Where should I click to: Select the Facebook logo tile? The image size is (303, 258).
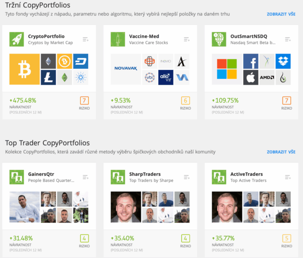[251, 61]
